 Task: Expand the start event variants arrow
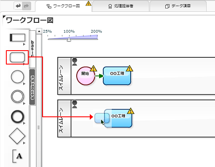(x=24, y=84)
